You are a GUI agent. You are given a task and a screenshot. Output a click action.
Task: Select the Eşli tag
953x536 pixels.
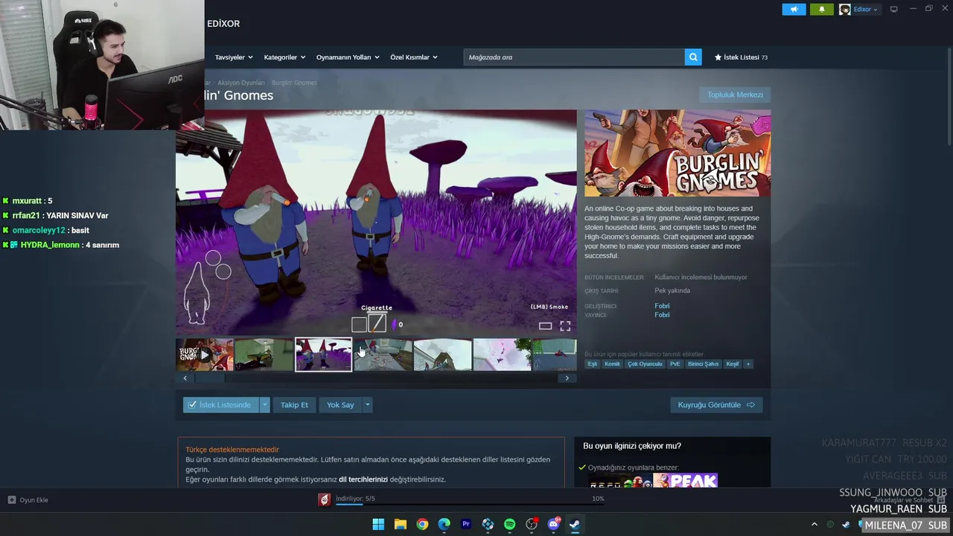[x=593, y=364]
